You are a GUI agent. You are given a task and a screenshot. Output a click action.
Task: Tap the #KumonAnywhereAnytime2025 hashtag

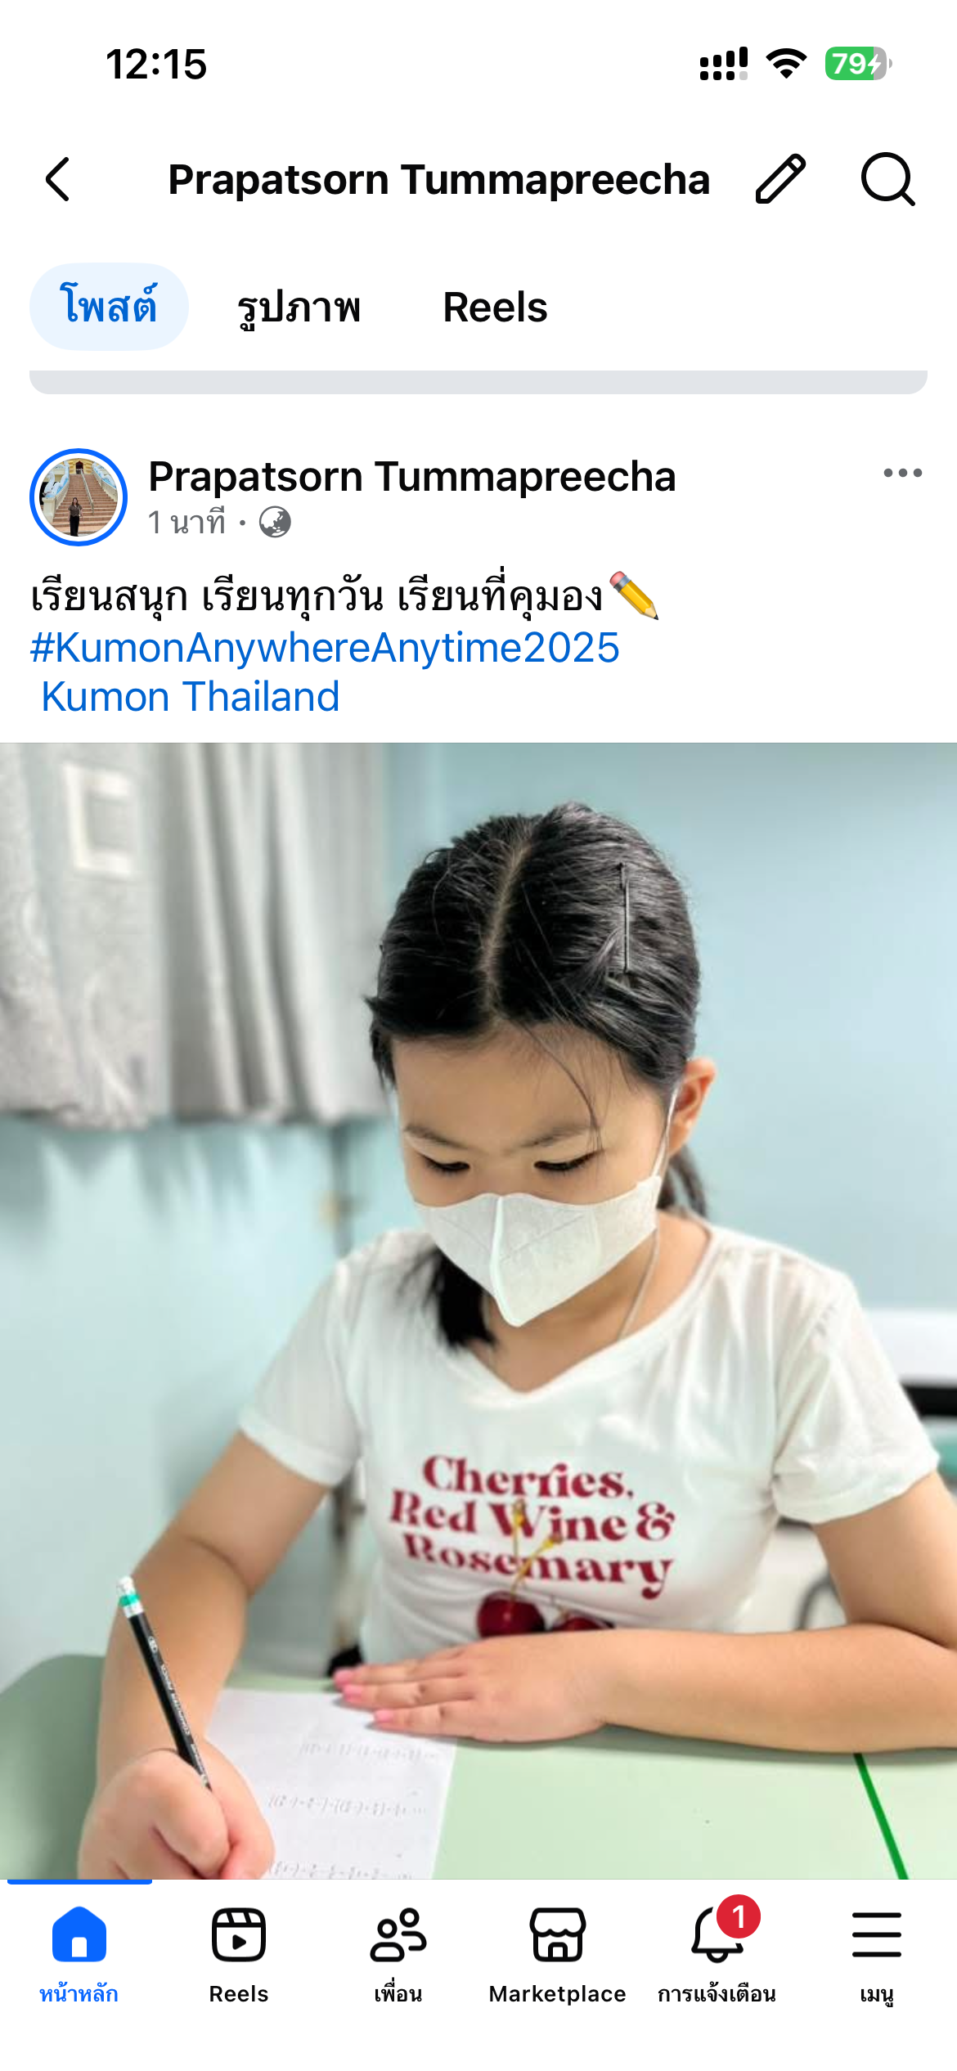325,648
